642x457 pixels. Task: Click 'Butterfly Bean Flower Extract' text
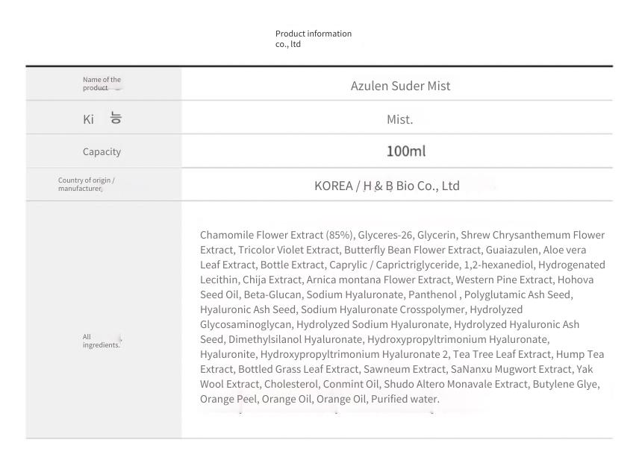pos(412,250)
